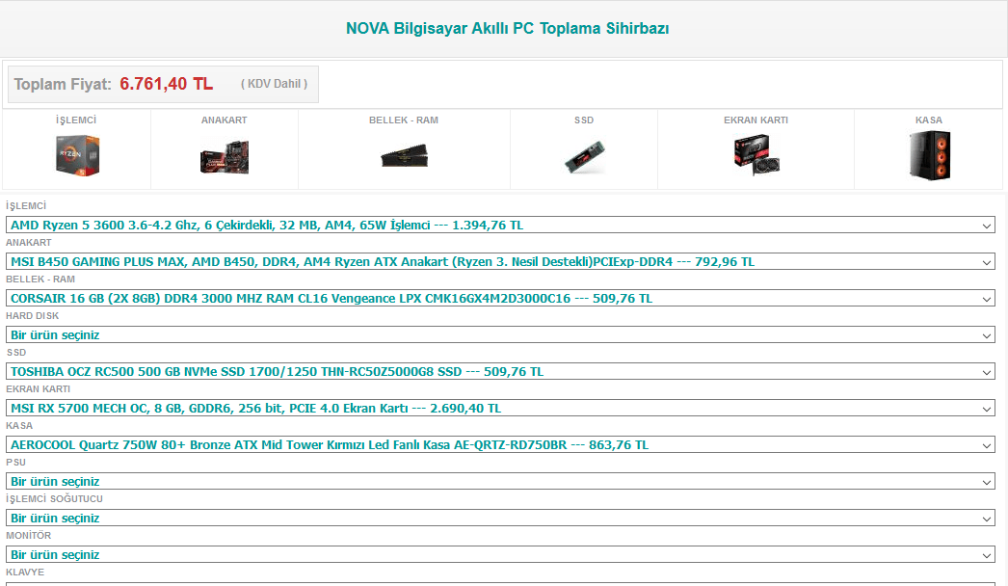Image resolution: width=1008 pixels, height=586 pixels.
Task: Click the EKRAN KARTI header above GPU image
Action: pyautogui.click(x=756, y=120)
